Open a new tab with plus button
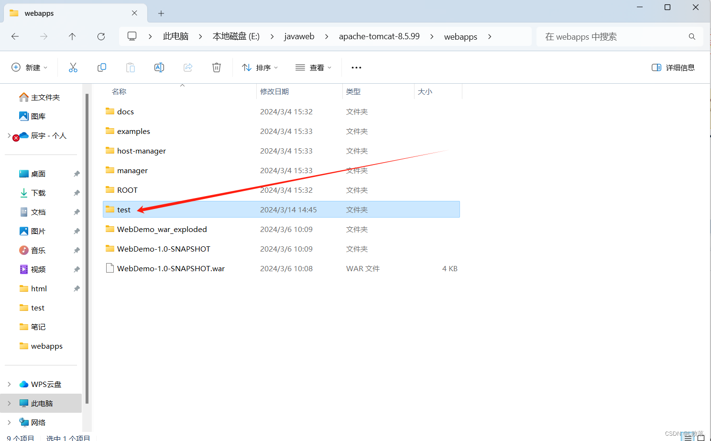711x441 pixels. point(161,13)
